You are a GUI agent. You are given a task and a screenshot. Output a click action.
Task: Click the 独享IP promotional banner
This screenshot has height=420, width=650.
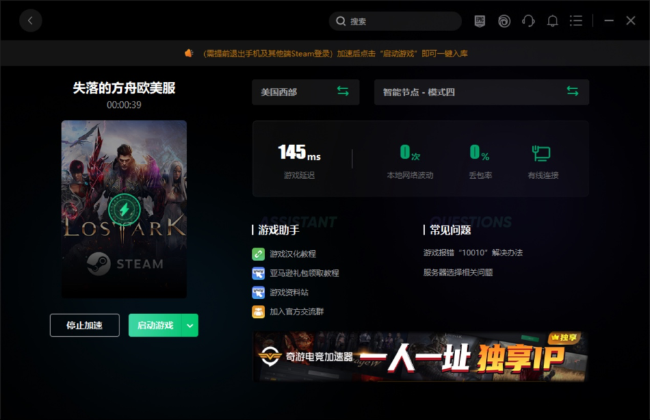pyautogui.click(x=421, y=356)
